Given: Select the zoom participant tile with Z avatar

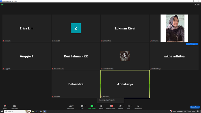Looking at the screenshot, I should [76, 28].
